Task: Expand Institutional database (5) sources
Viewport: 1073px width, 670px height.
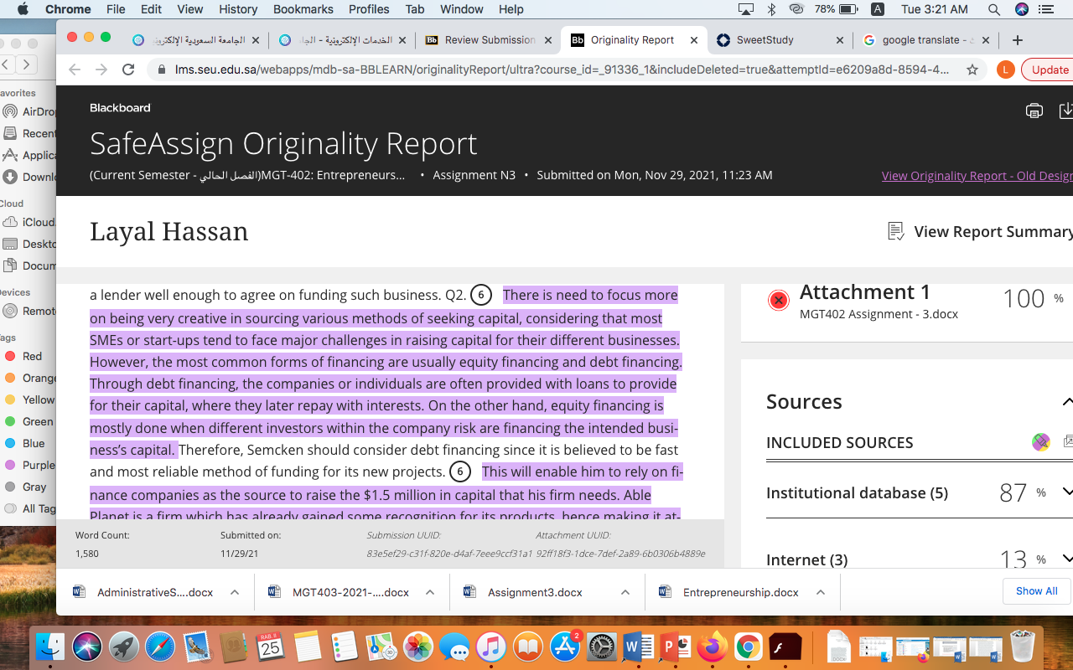Action: point(1066,492)
